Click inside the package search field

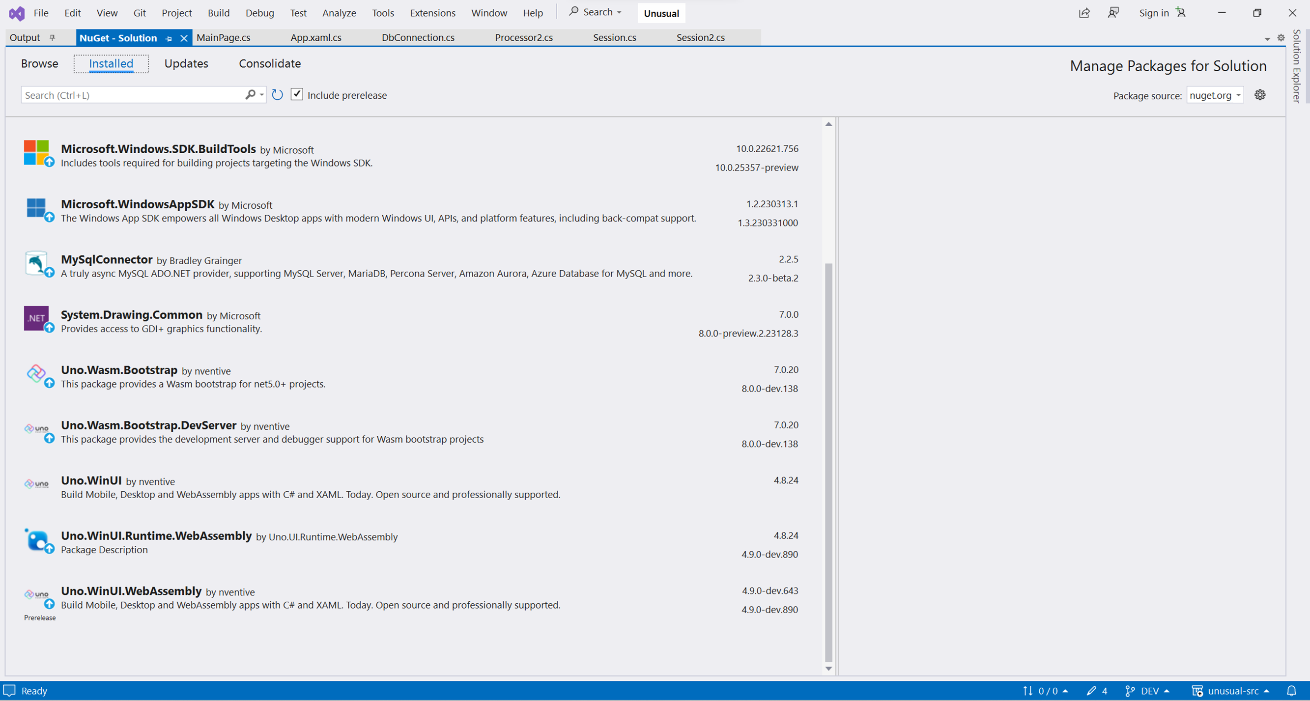coord(127,94)
